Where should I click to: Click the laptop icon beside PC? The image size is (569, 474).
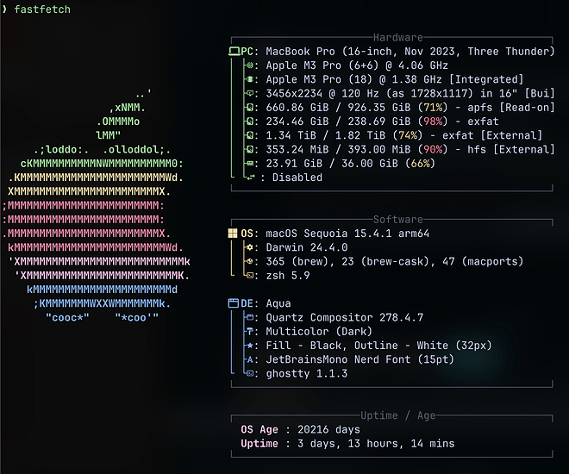click(234, 52)
